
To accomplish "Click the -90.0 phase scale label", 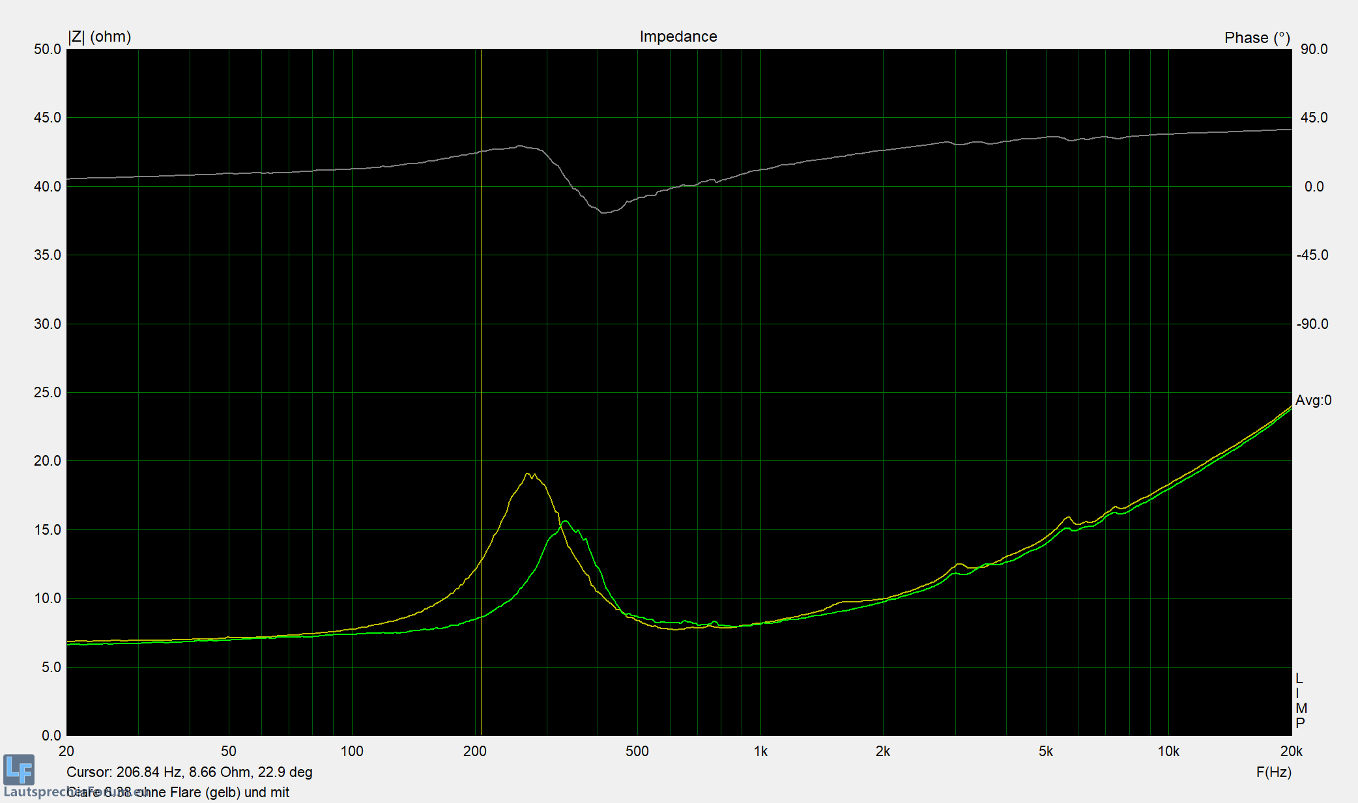I will click(x=1312, y=324).
